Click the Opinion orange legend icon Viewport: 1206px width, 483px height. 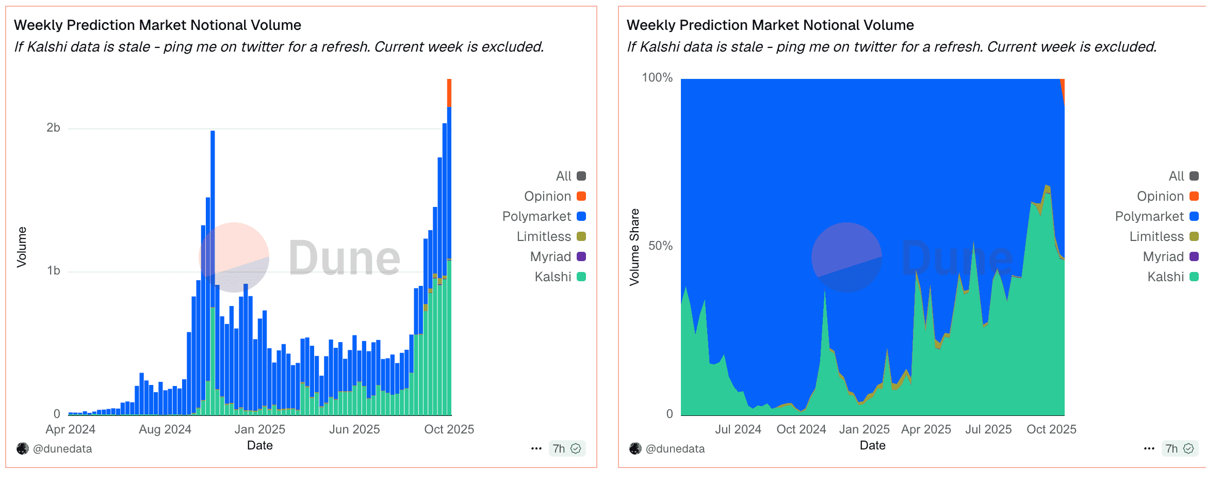pos(581,196)
